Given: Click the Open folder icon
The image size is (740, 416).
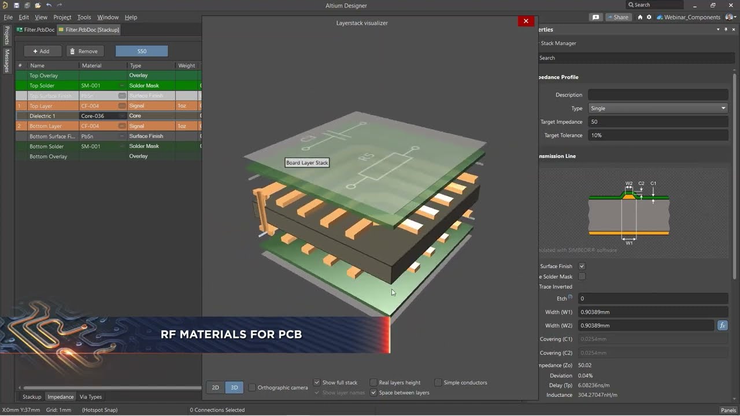Looking at the screenshot, I should tap(38, 5).
